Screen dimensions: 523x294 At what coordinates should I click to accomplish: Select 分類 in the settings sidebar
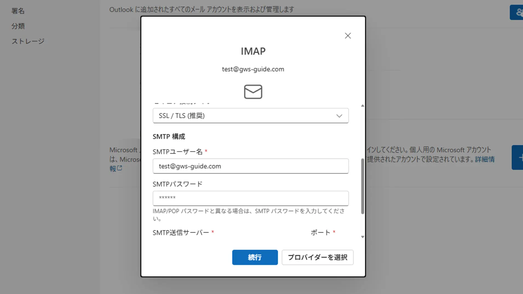(18, 26)
